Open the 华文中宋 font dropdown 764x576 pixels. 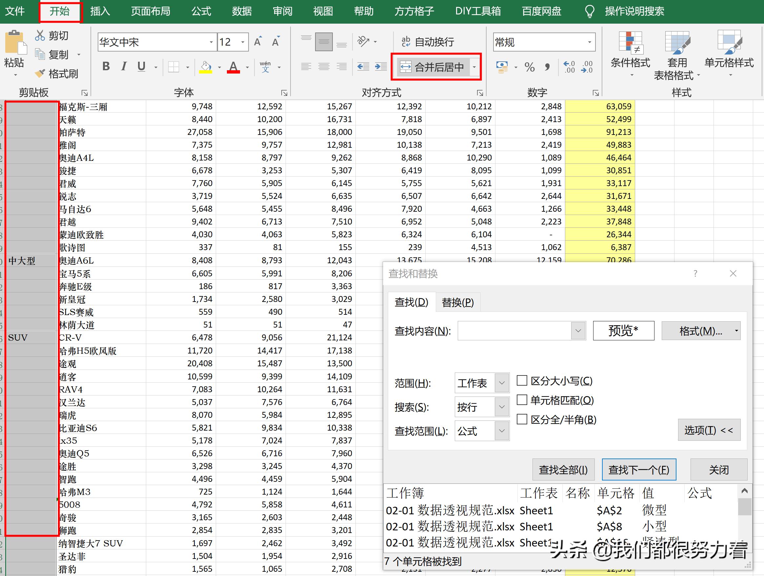(211, 42)
